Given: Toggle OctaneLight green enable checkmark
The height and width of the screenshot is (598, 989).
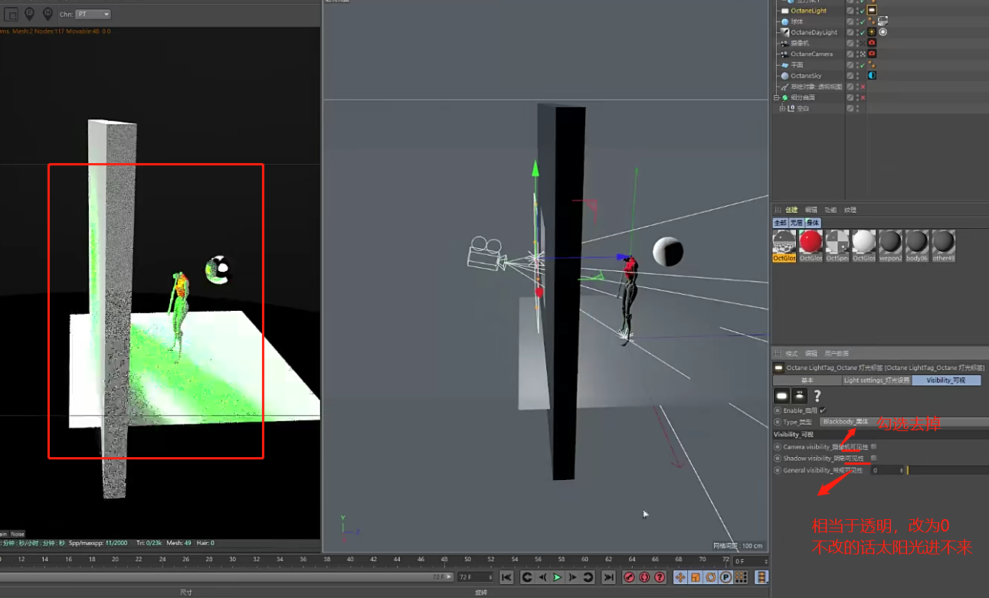Looking at the screenshot, I should [862, 11].
